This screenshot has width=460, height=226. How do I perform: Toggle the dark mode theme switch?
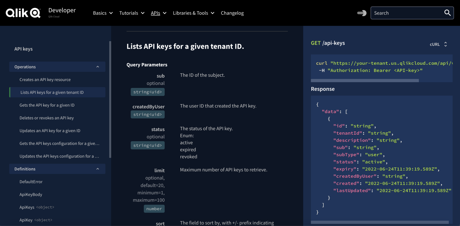pos(362,13)
